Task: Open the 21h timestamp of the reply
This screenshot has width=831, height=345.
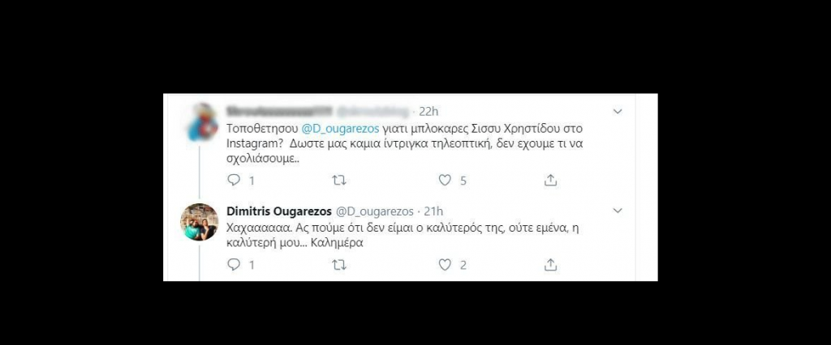Action: 433,211
